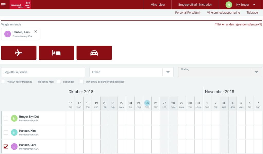Select the Bruger, Ny (Du) checkbox
This screenshot has width=263, height=154.
pyautogui.click(x=6, y=118)
